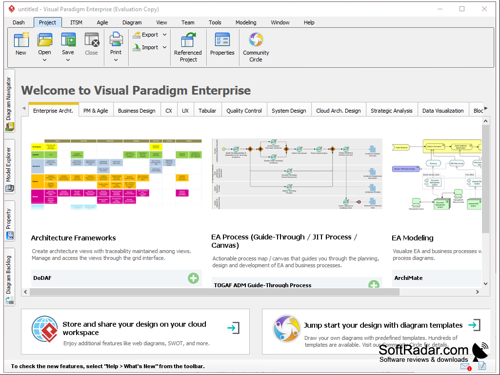This screenshot has width=500, height=375.
Task: Expand the Export dropdown arrow
Action: click(164, 35)
